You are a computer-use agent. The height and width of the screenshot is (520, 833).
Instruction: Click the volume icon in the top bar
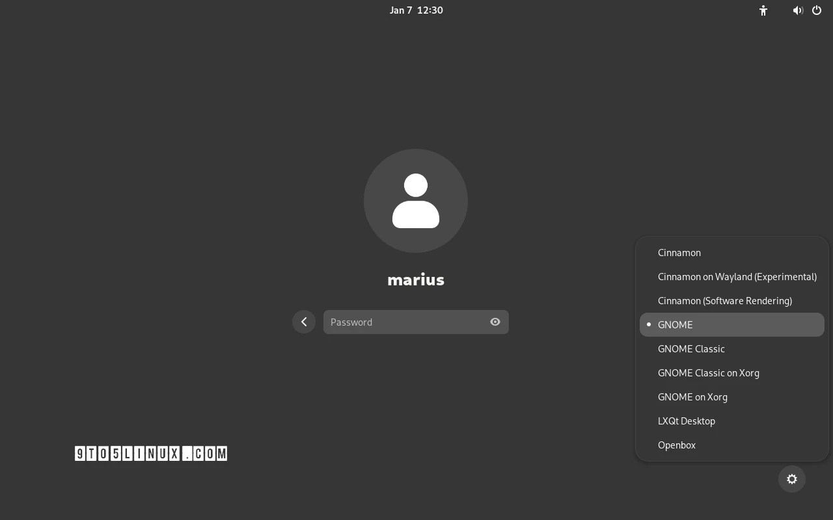[798, 10]
